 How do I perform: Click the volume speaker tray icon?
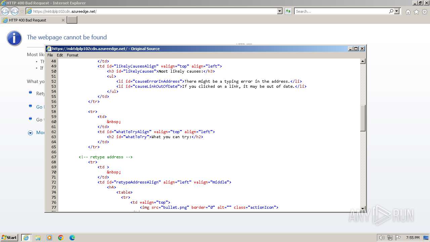382,238
